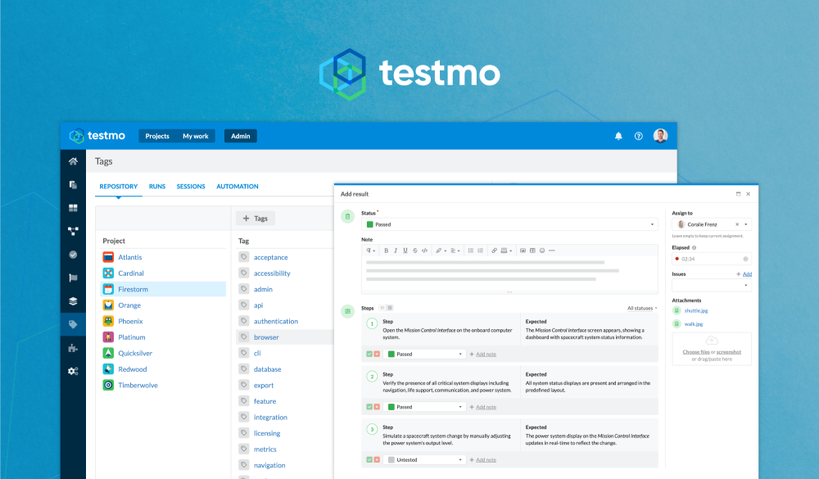Open step 3 Untested status dropdown

coord(424,459)
